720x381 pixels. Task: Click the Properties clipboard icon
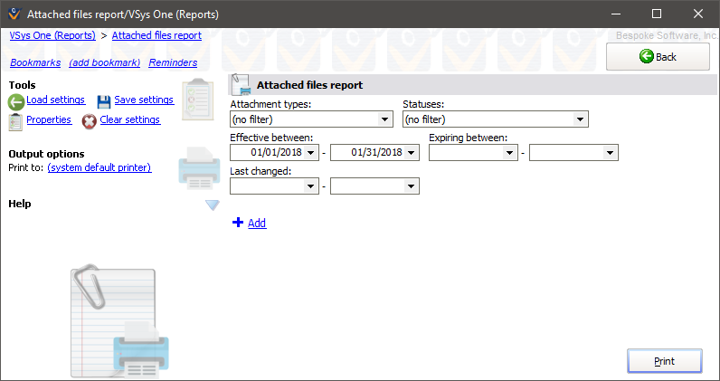pyautogui.click(x=16, y=121)
